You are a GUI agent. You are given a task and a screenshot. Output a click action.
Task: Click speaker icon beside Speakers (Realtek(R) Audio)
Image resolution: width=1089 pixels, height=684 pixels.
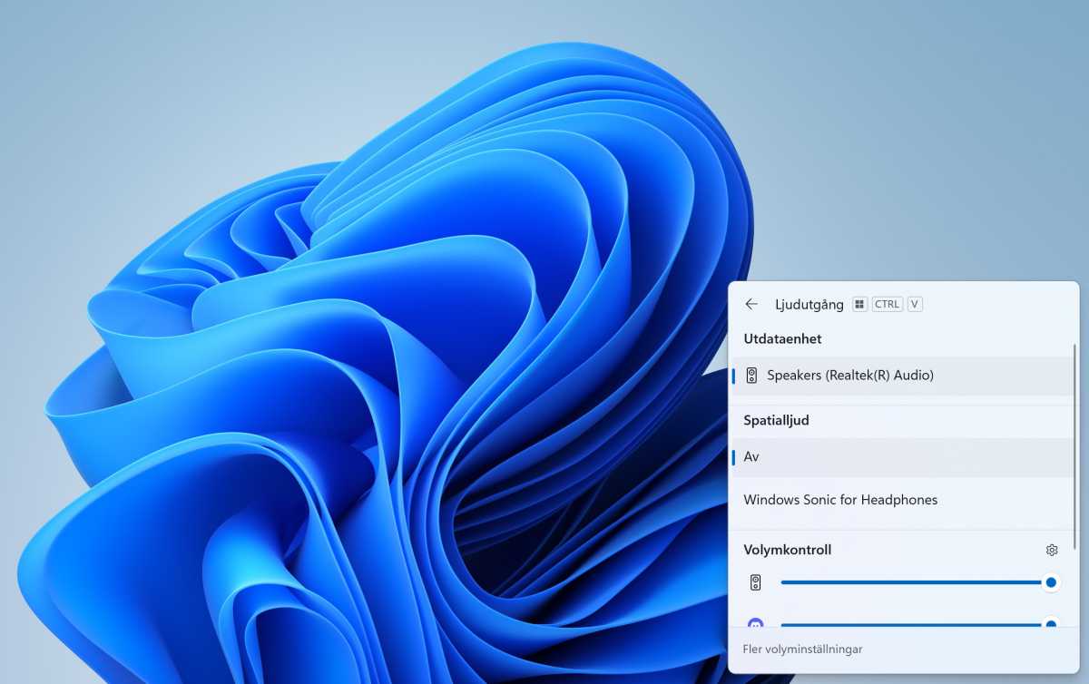click(x=751, y=376)
